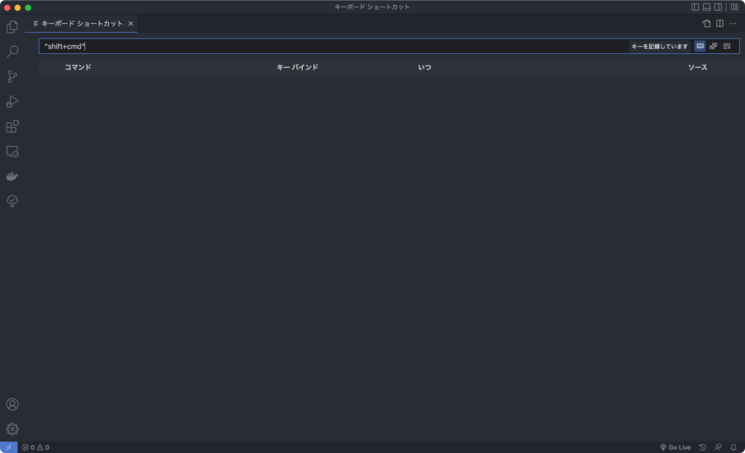Click the keybindings search input field
Screen dimensions: 745x453
291,46
